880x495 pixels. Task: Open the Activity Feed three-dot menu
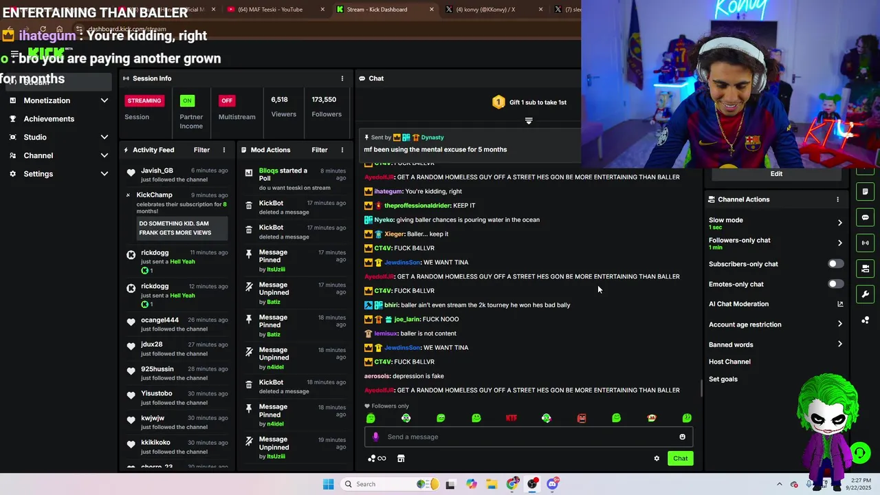[x=223, y=150]
